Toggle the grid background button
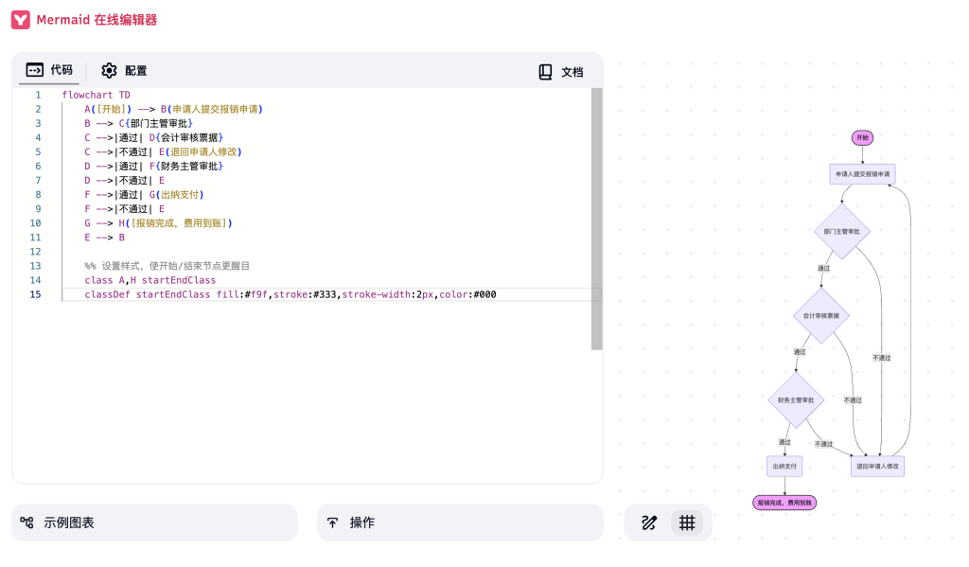Screen dimensions: 969x567 click(687, 523)
